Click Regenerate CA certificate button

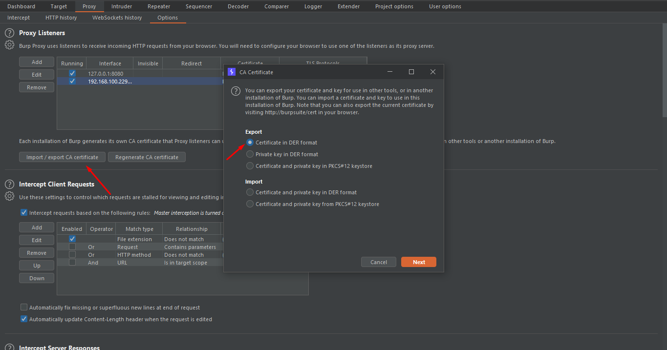[147, 157]
